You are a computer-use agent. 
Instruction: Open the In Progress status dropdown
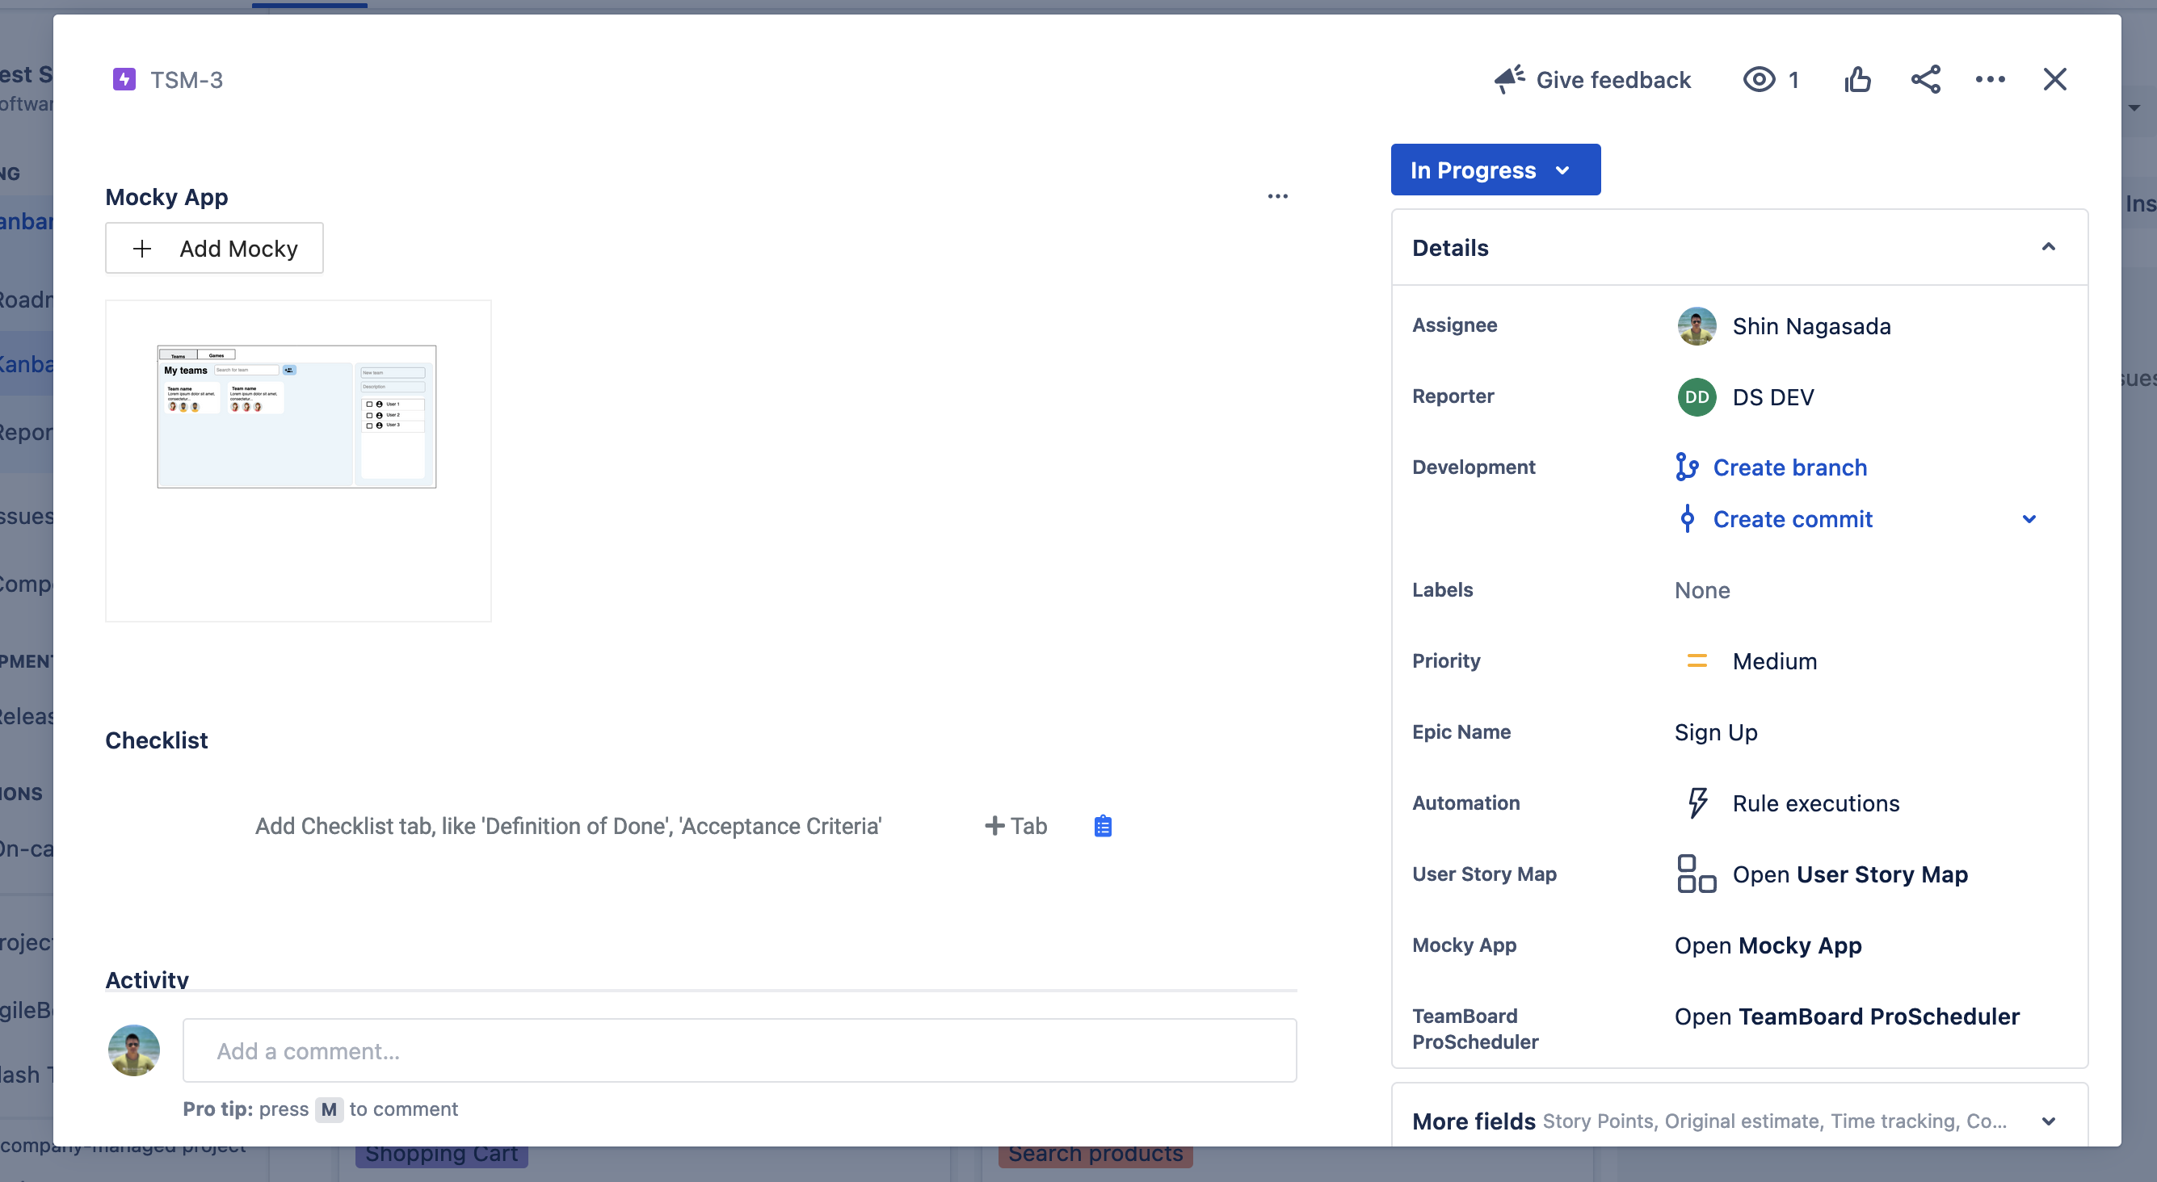click(x=1495, y=170)
